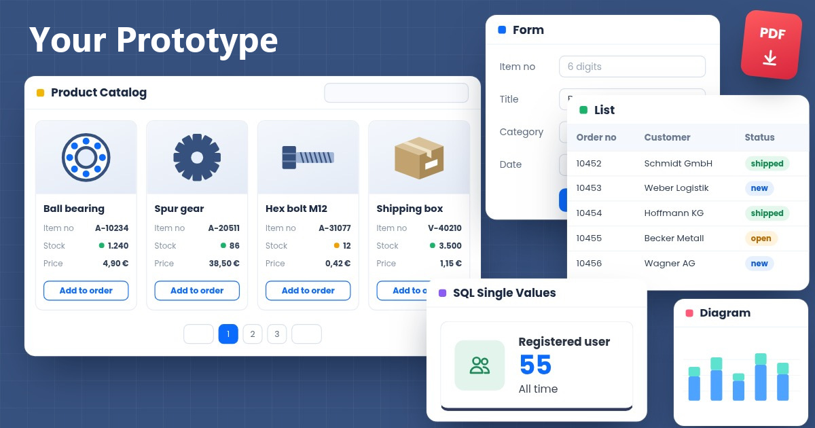The height and width of the screenshot is (428, 815).
Task: Click the All time label
Action: pyautogui.click(x=538, y=389)
